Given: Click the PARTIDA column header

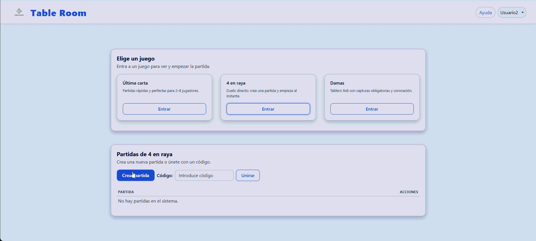Looking at the screenshot, I should tap(126, 192).
